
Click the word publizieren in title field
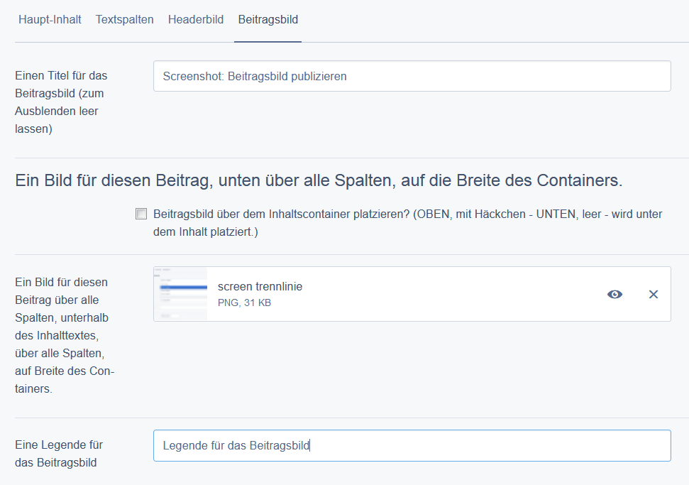click(x=317, y=76)
